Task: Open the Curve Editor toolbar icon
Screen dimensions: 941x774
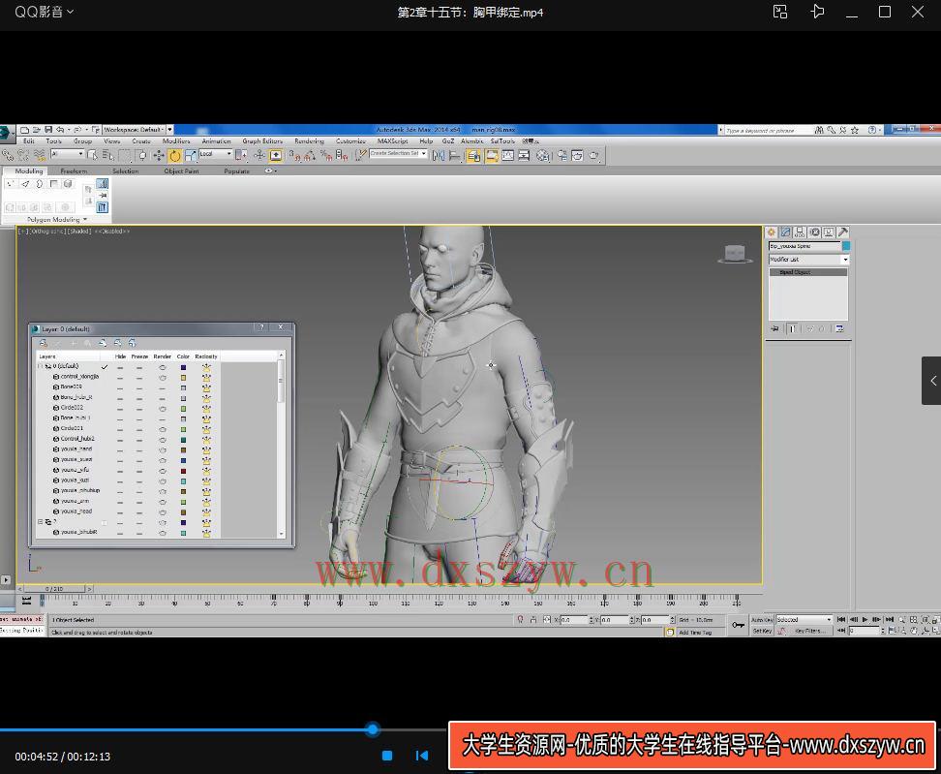Action: tap(507, 156)
